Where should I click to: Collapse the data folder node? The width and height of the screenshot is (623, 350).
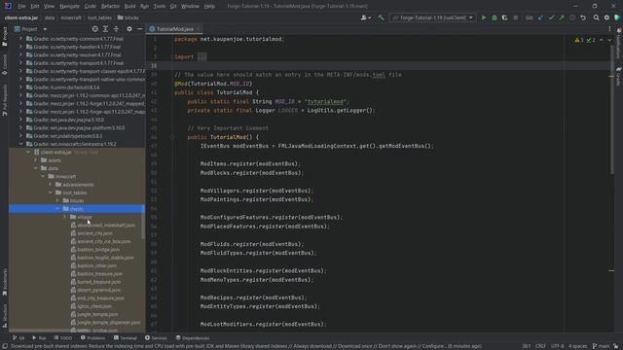coord(36,168)
